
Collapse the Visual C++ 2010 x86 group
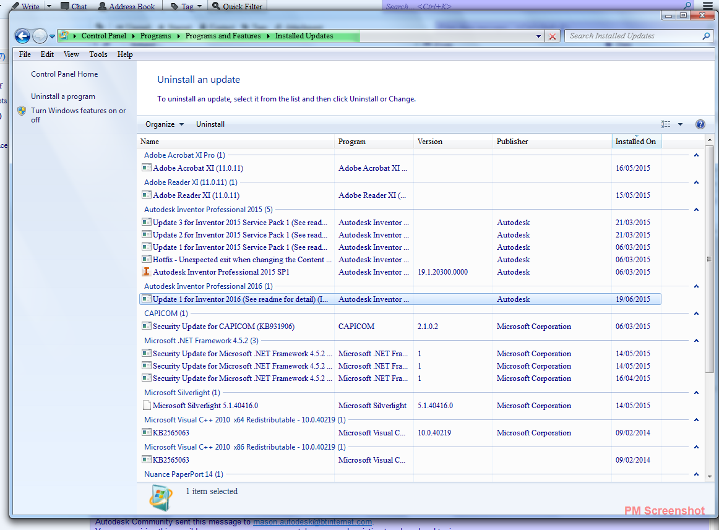pyautogui.click(x=696, y=447)
